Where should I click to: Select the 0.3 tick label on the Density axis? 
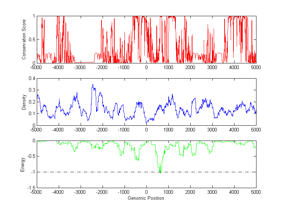32,90
